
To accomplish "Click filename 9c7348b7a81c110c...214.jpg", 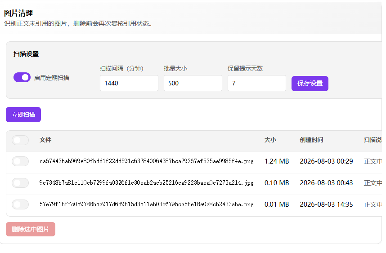I will (x=147, y=183).
